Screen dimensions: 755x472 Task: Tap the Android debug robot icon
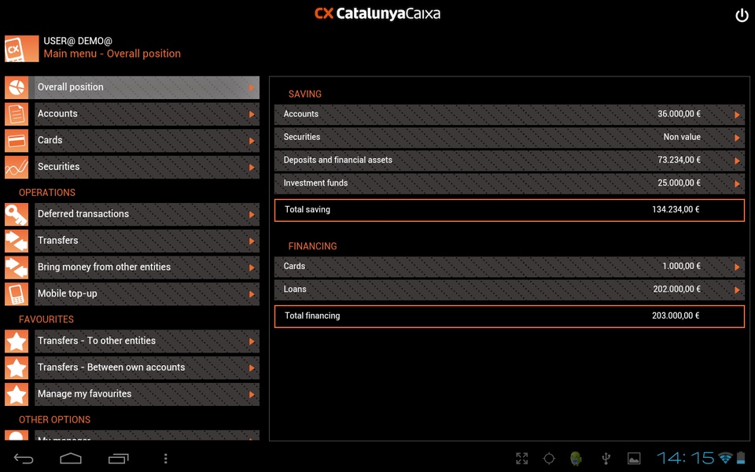[576, 459]
